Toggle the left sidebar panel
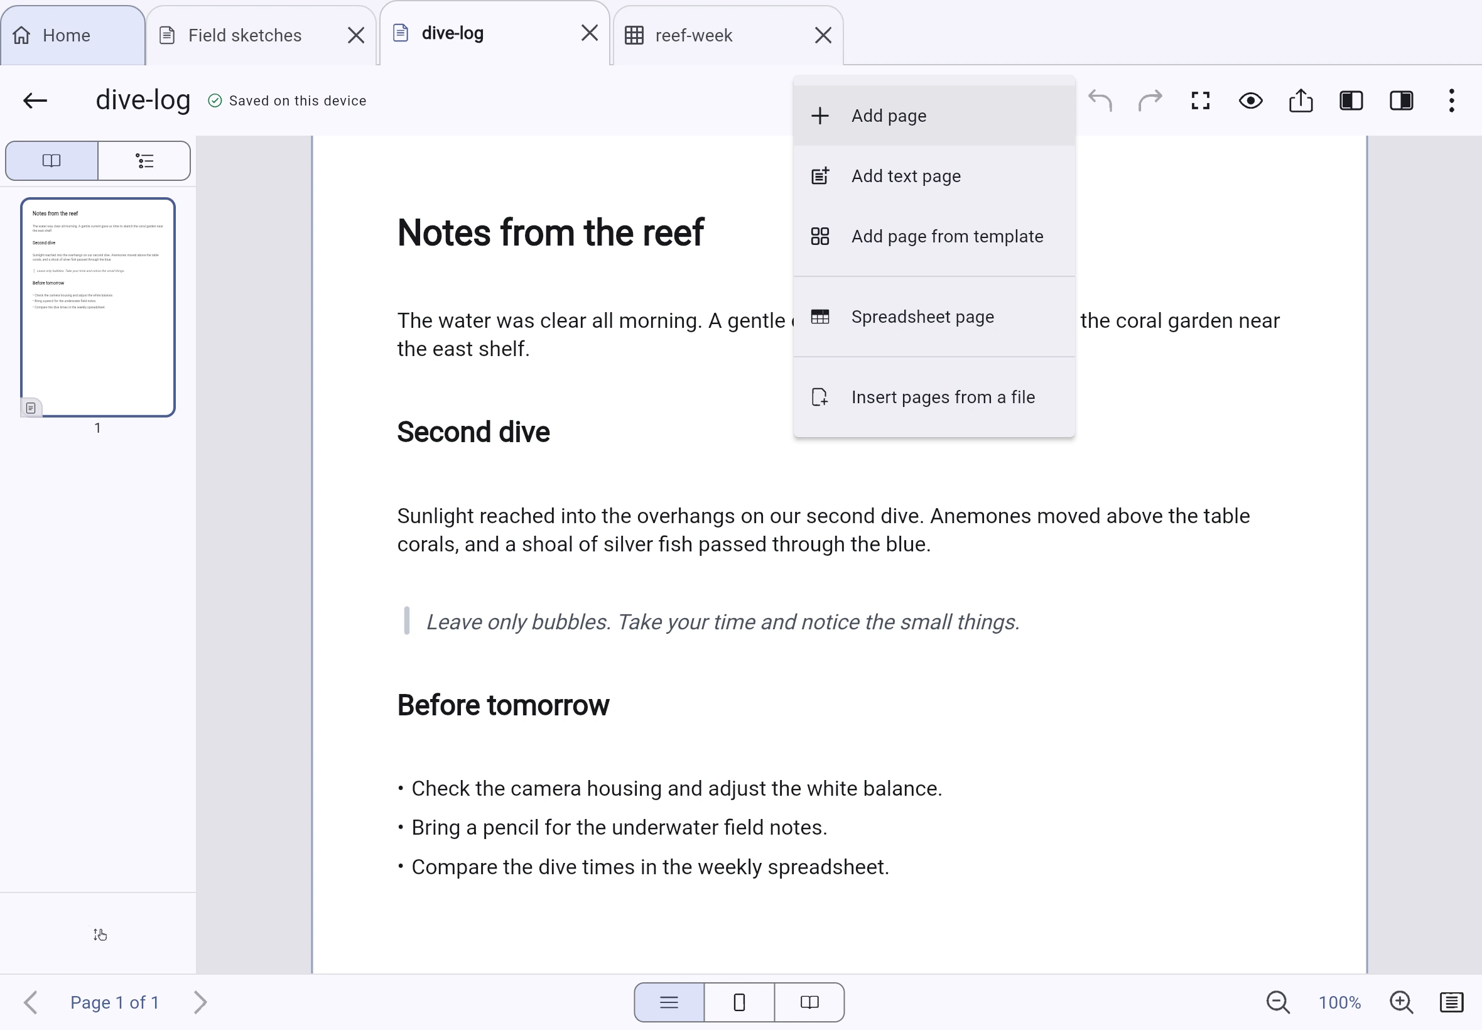This screenshot has height=1030, width=1482. 1351,100
